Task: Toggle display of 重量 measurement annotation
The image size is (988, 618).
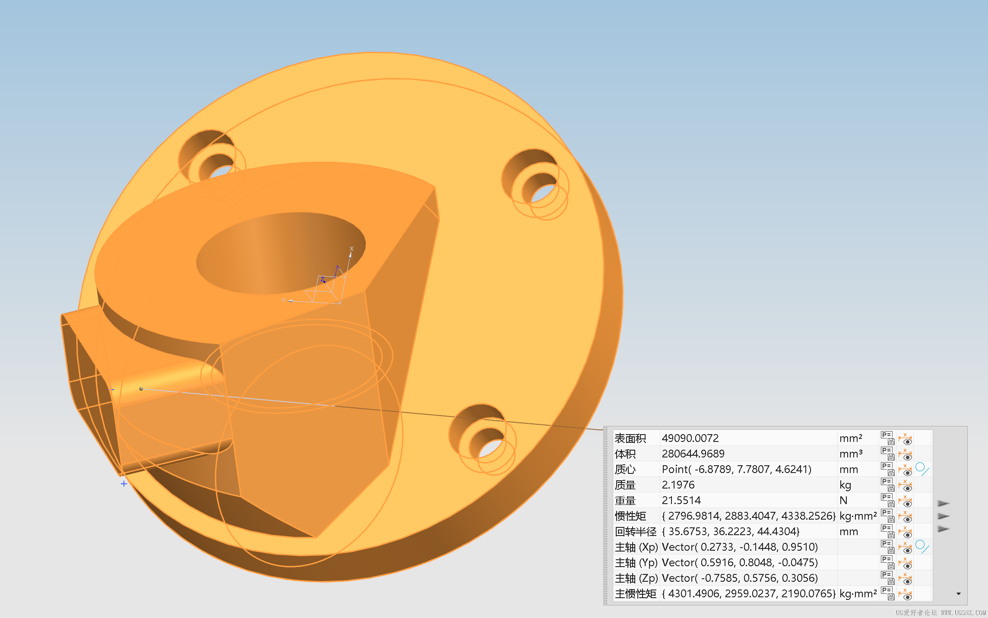Action: 905,501
